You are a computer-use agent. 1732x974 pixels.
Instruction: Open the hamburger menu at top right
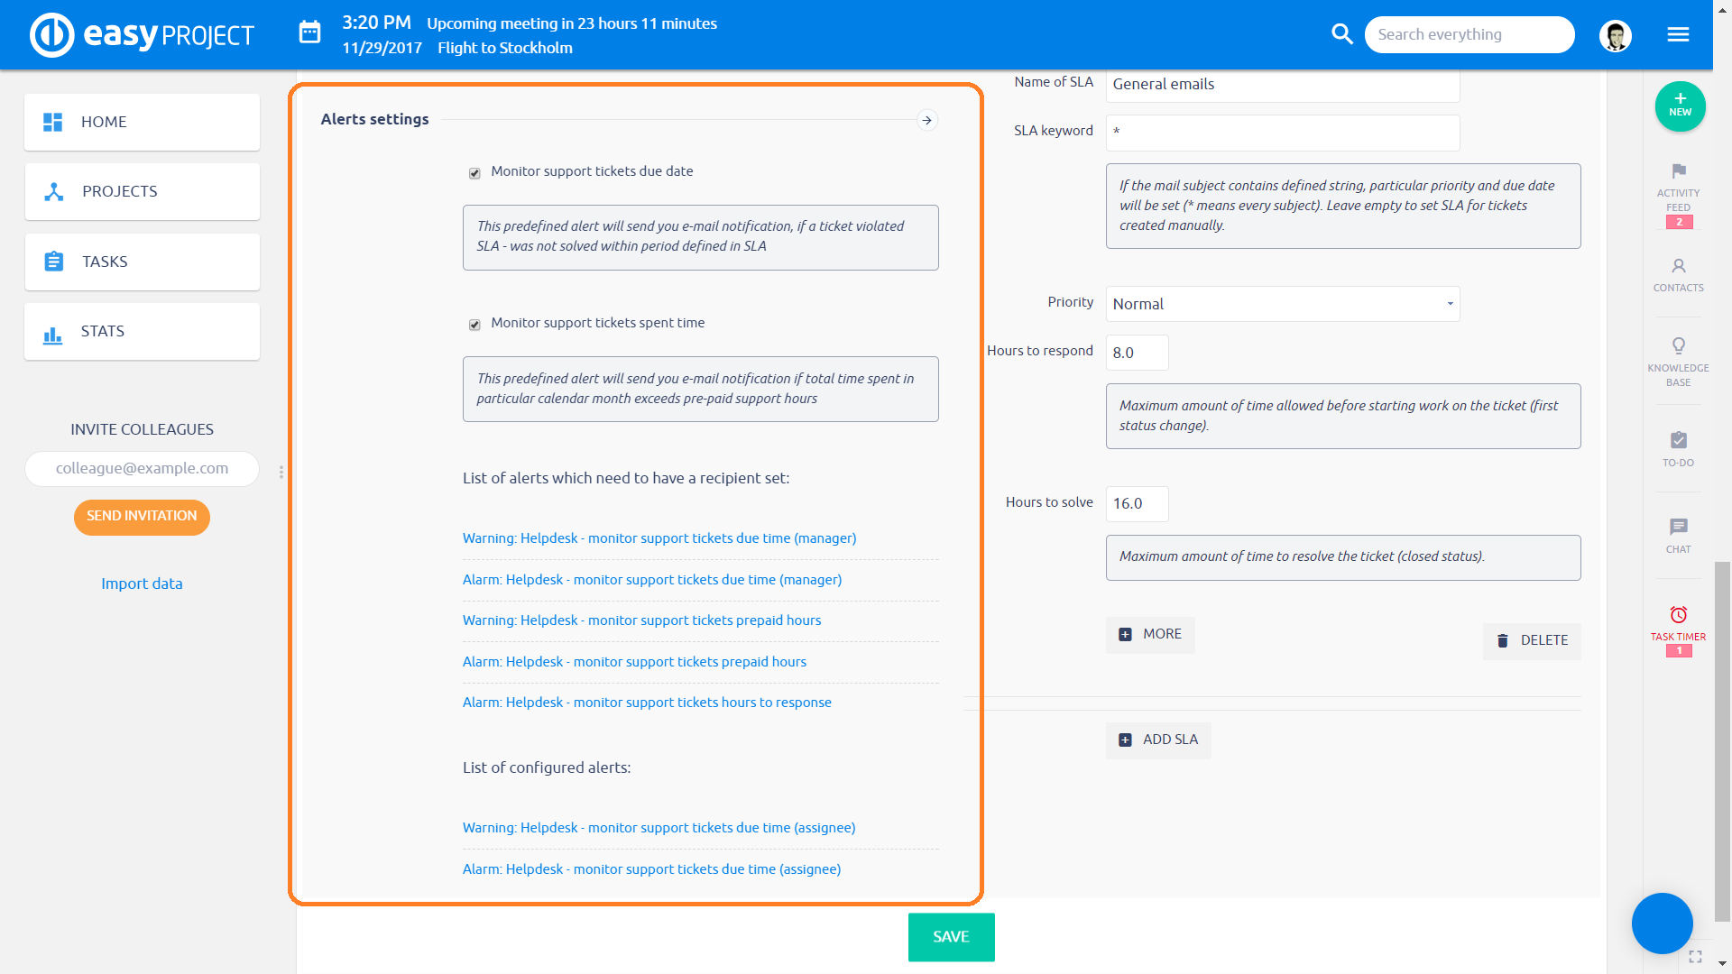pyautogui.click(x=1678, y=34)
